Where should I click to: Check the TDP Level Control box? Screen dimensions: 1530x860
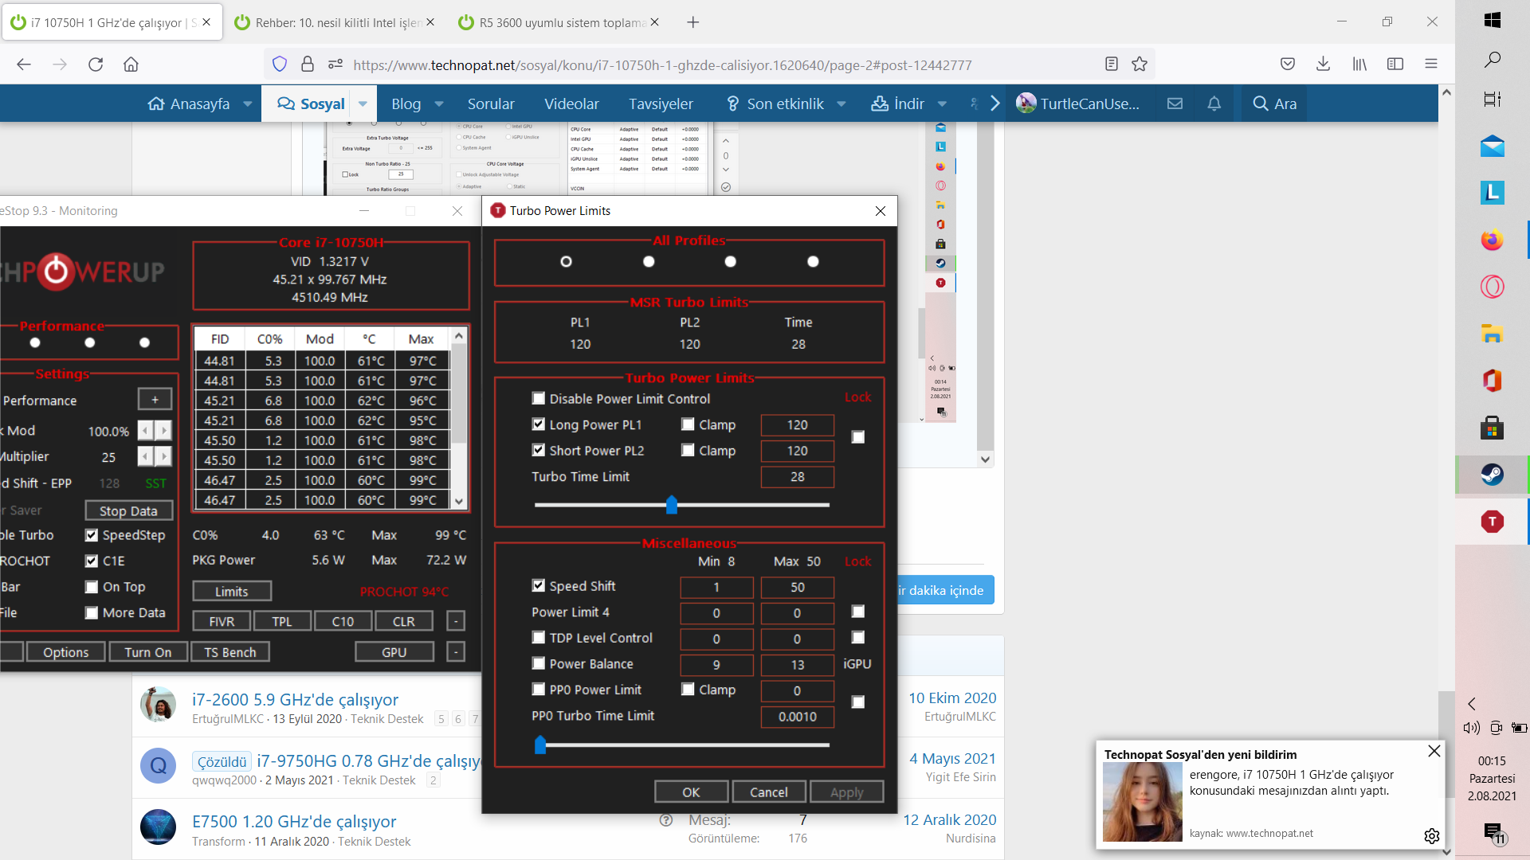pyautogui.click(x=539, y=638)
